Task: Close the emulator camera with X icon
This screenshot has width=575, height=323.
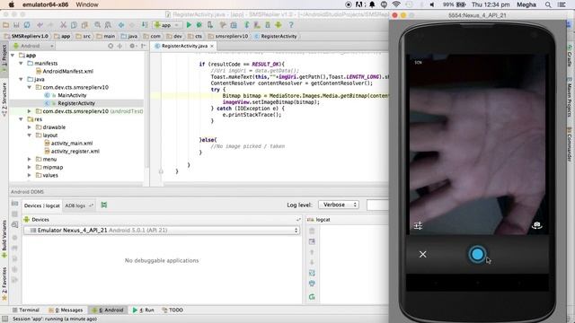Action: [x=423, y=254]
